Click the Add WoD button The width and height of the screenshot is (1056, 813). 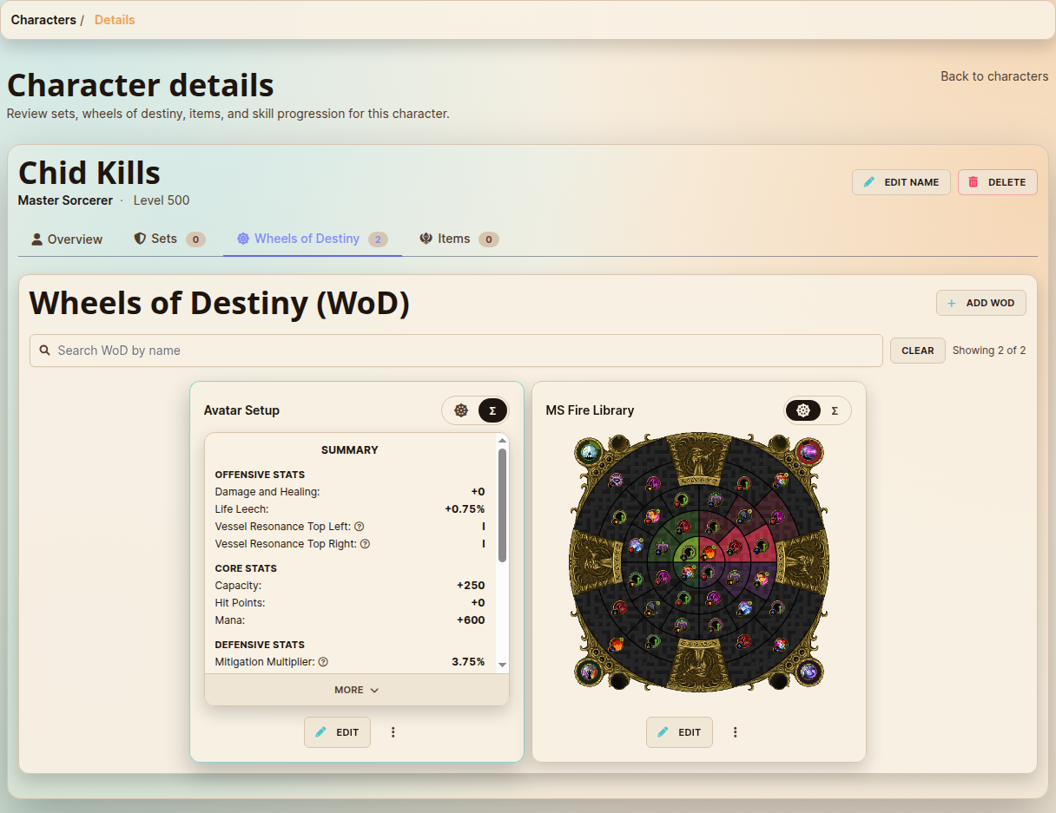[x=981, y=303]
